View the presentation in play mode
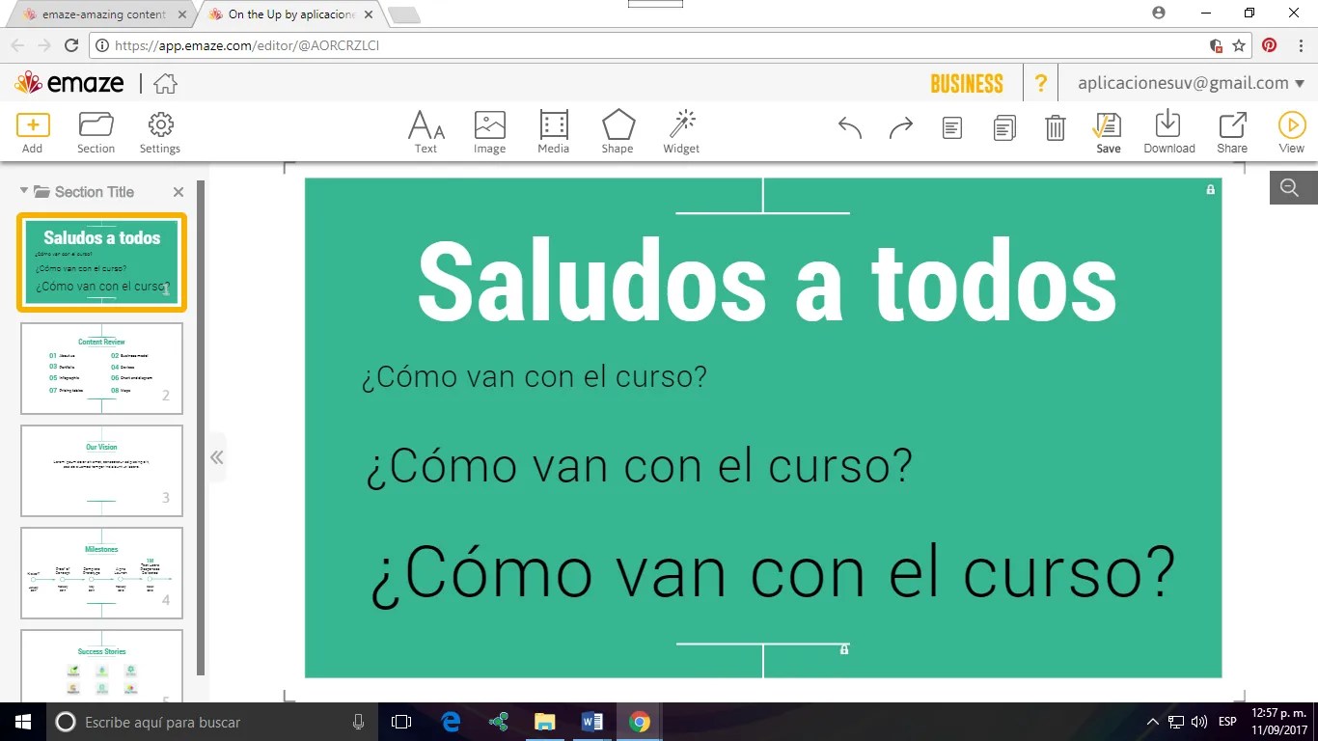1318x741 pixels. click(1291, 132)
